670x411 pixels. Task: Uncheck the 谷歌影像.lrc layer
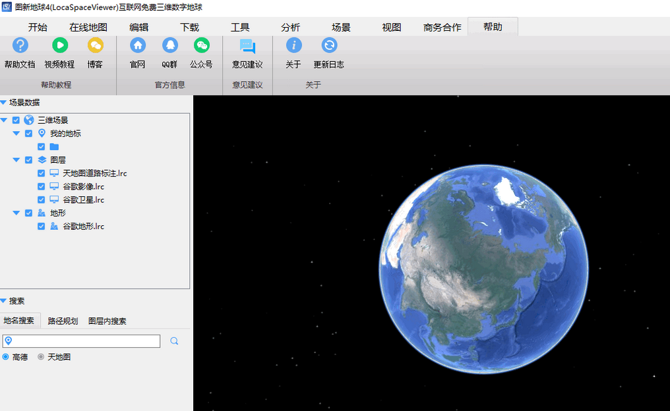[41, 186]
